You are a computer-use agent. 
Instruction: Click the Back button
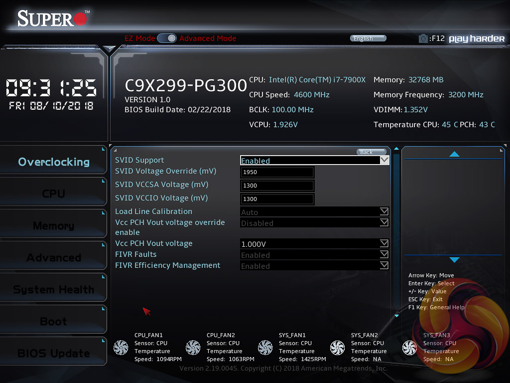(x=372, y=152)
